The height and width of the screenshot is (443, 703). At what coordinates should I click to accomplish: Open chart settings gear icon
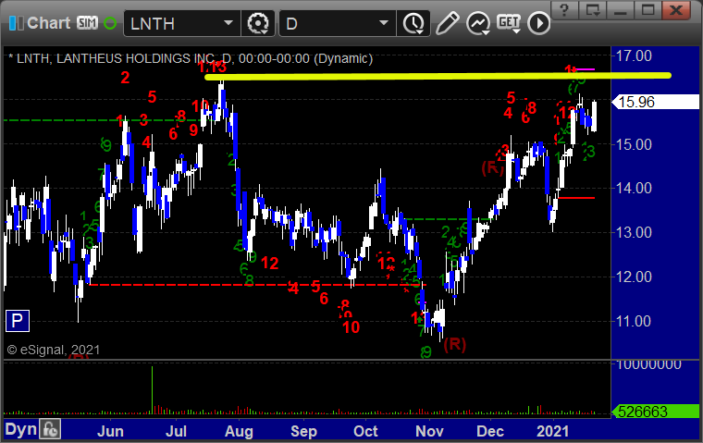[x=258, y=23]
